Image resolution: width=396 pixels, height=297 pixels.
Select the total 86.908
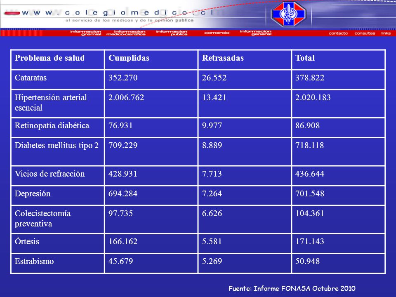[307, 125]
